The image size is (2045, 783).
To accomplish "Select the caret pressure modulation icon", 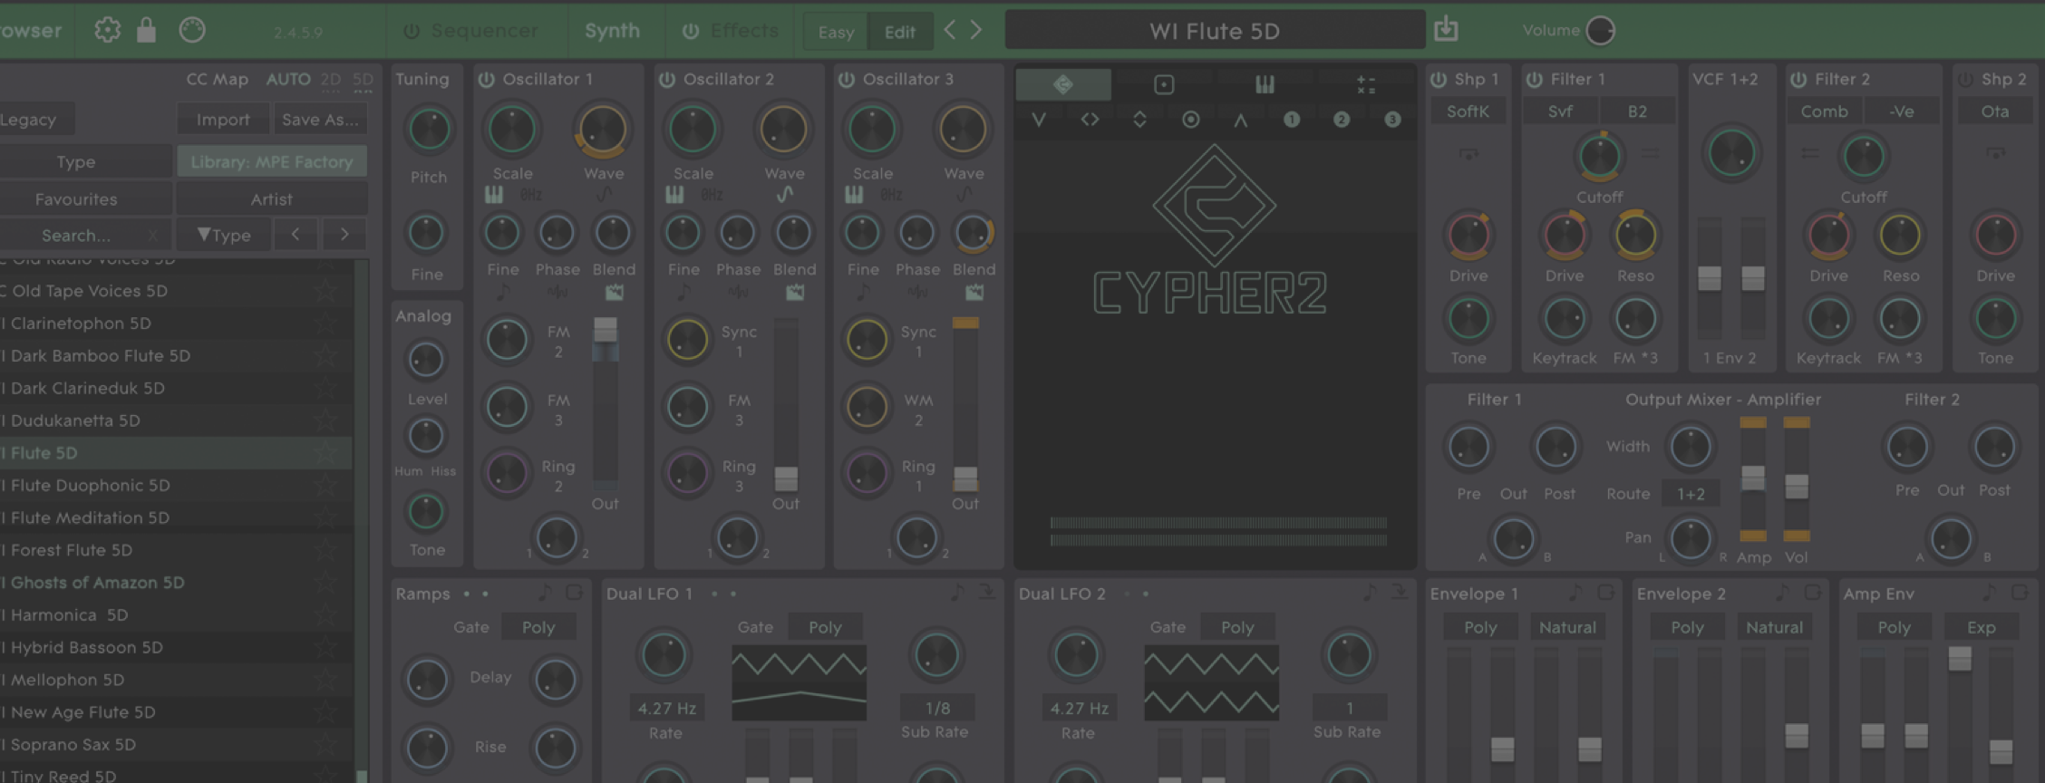I will pyautogui.click(x=1240, y=119).
